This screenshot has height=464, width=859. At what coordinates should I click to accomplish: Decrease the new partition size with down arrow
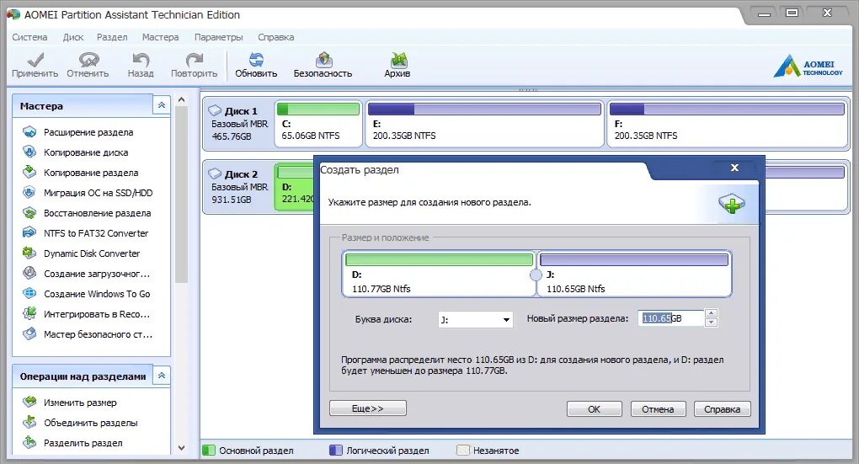(711, 323)
